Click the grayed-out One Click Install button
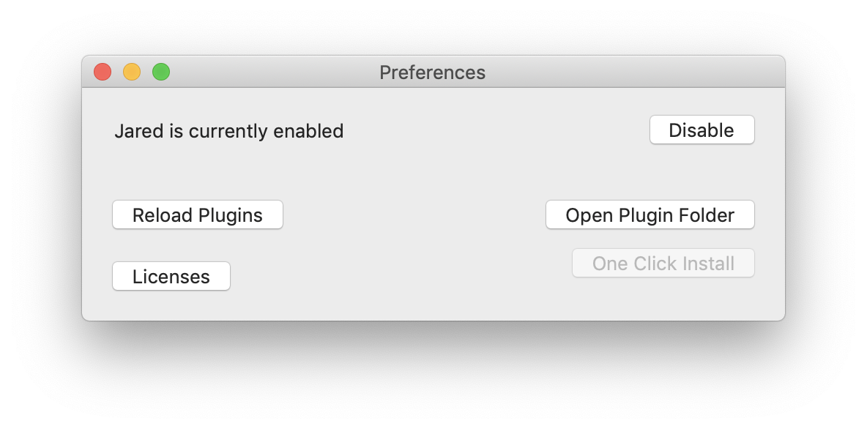This screenshot has width=867, height=429. 663,264
